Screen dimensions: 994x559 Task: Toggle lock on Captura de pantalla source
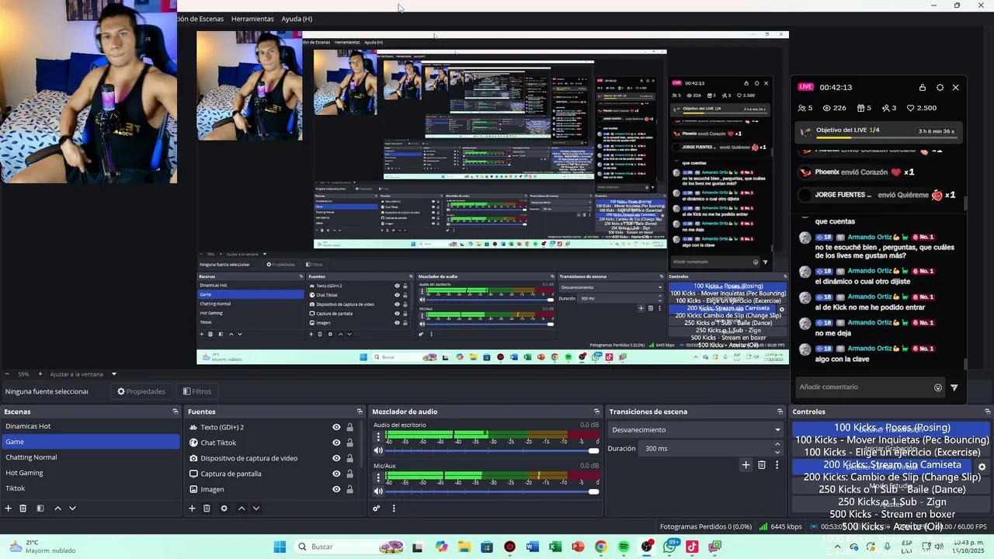[349, 474]
